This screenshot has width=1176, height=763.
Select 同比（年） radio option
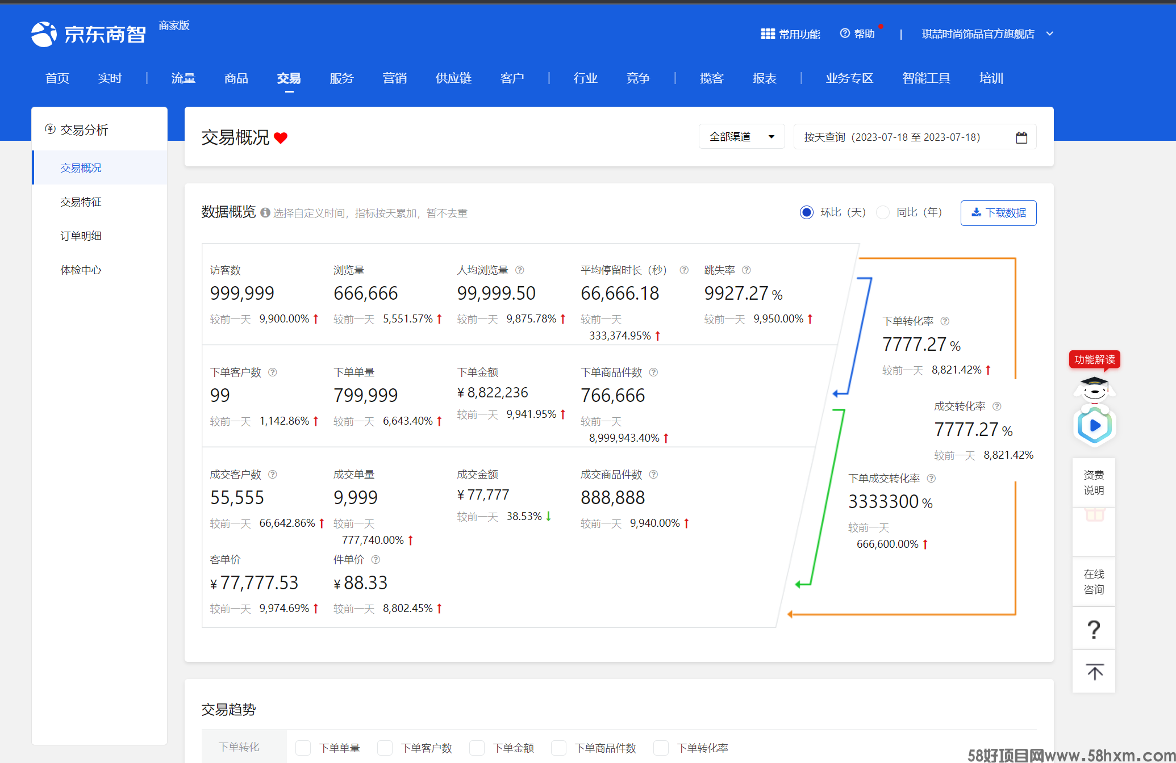pyautogui.click(x=882, y=212)
